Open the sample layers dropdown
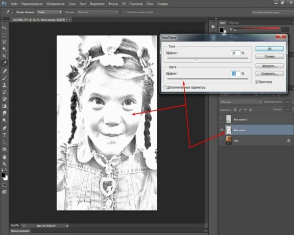Viewport: 294px width, 235px height. [98, 12]
